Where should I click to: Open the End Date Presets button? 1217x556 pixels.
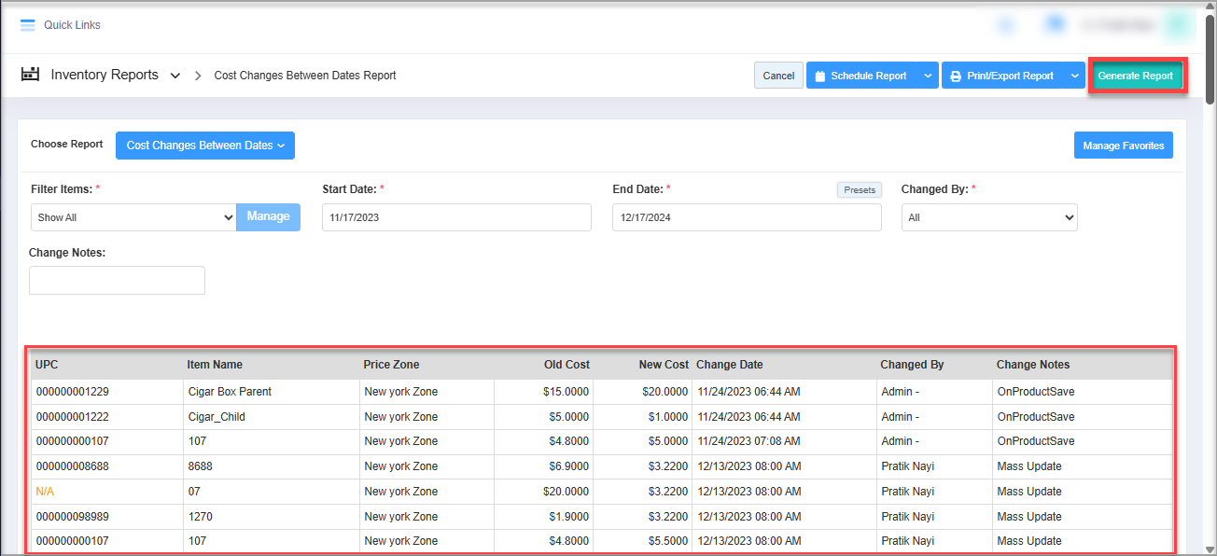(859, 189)
